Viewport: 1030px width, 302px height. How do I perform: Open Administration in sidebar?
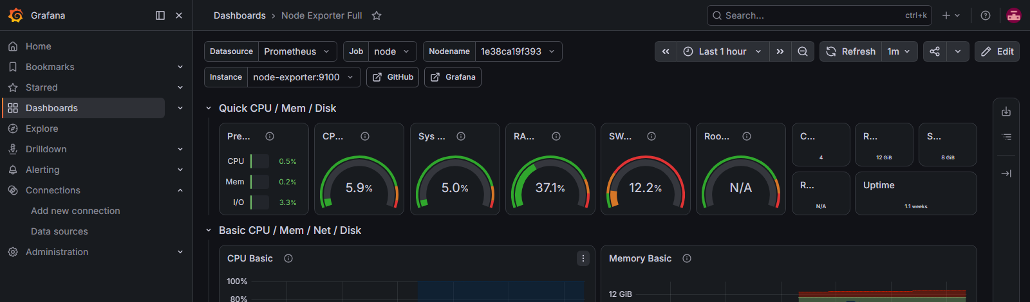tap(57, 252)
